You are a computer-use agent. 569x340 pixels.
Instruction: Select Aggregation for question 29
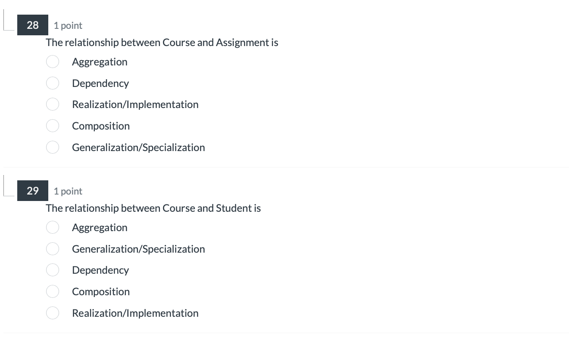tap(53, 227)
